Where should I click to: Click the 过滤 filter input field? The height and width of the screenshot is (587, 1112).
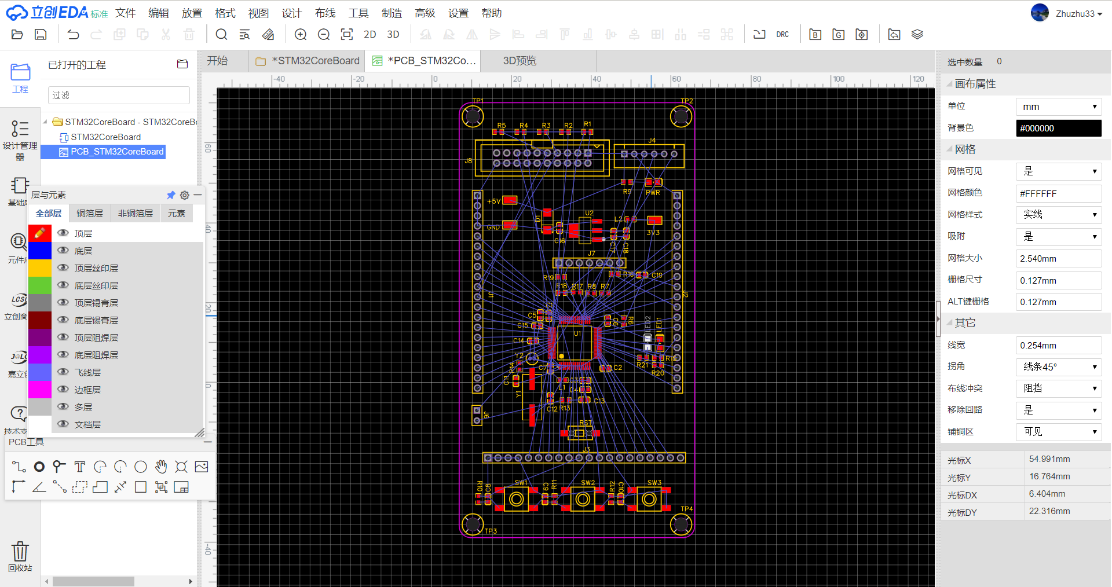[118, 94]
